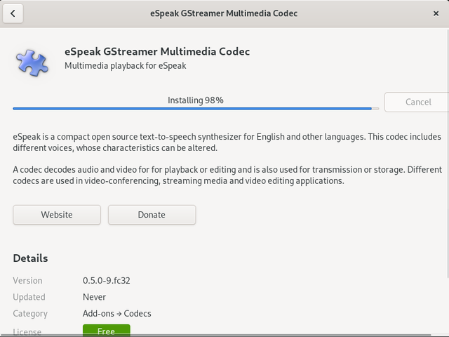
Task: Close the eSpeak codec window
Action: [x=436, y=13]
